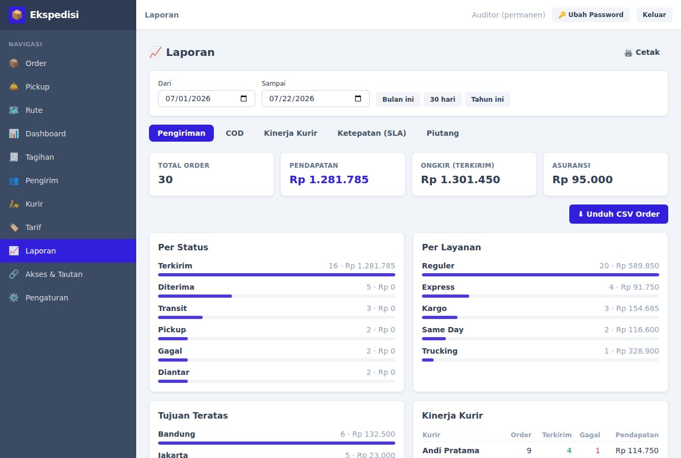Click Transit row in Per Status

277,313
